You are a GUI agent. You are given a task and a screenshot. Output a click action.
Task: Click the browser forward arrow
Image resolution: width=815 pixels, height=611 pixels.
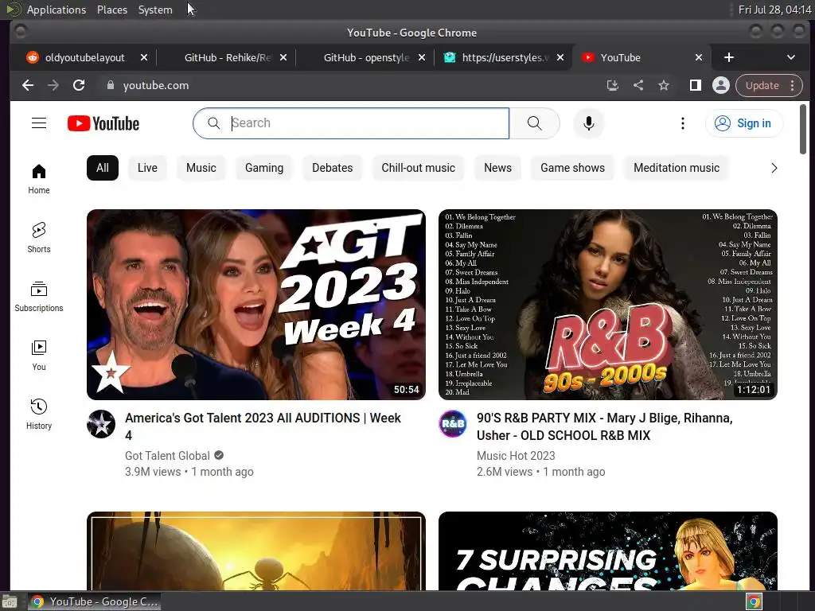[x=53, y=85]
